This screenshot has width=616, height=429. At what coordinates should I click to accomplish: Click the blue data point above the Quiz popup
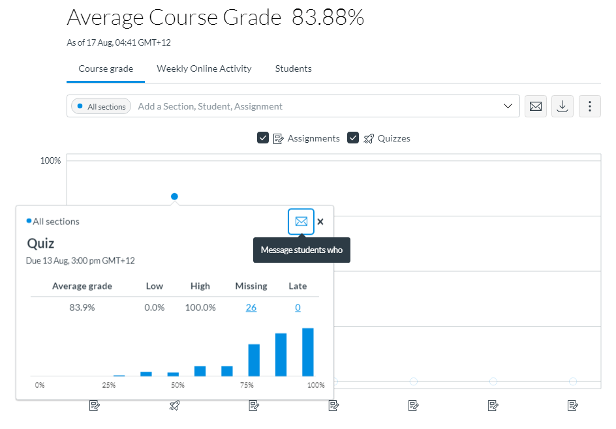(174, 196)
